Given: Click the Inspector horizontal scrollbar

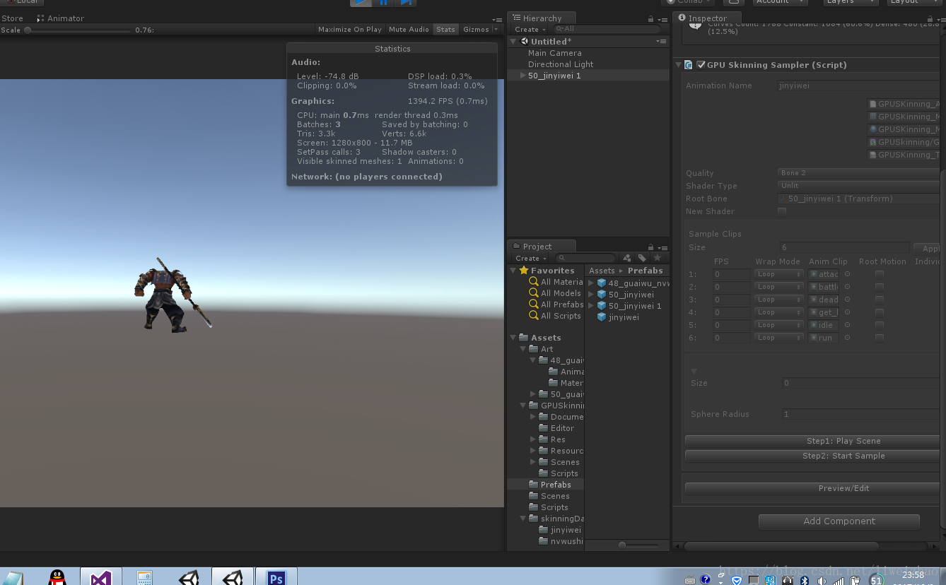Looking at the screenshot, I should (x=781, y=546).
